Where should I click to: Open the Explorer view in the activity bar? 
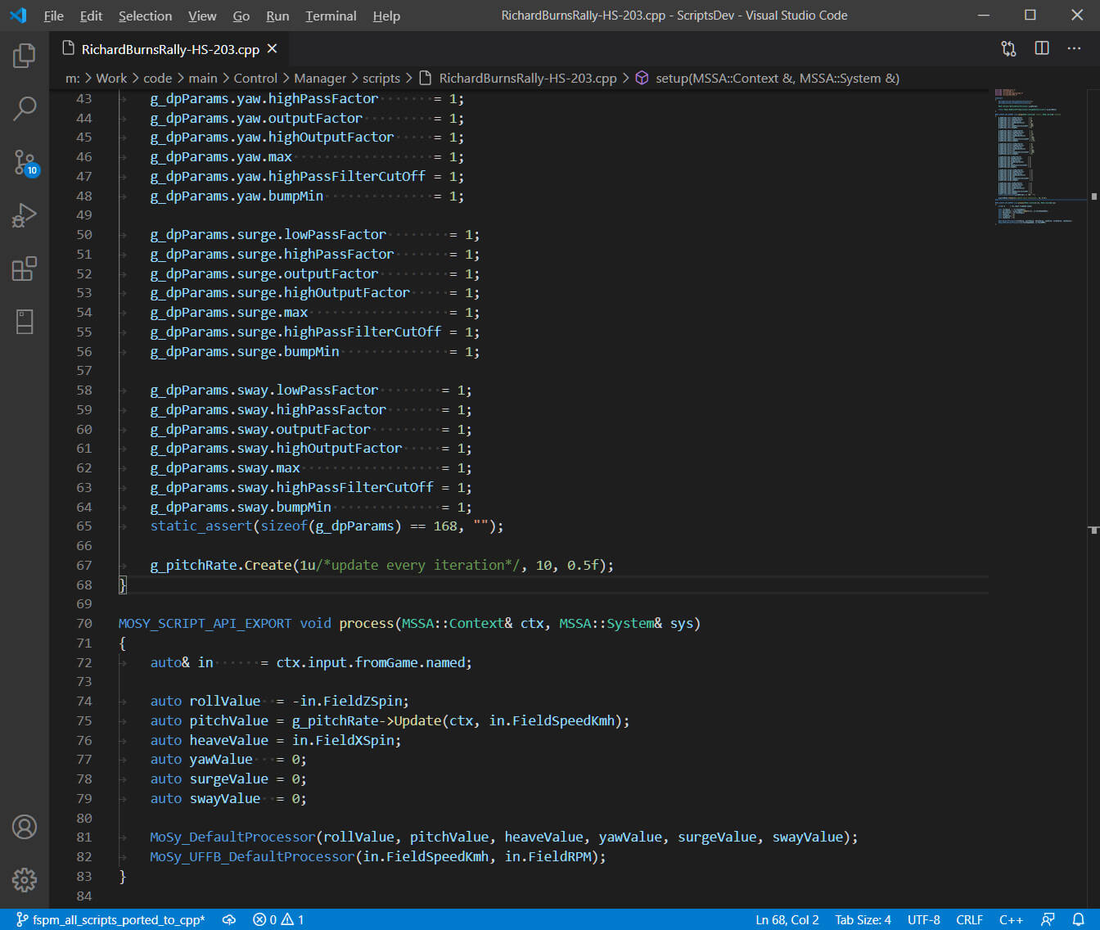tap(24, 55)
